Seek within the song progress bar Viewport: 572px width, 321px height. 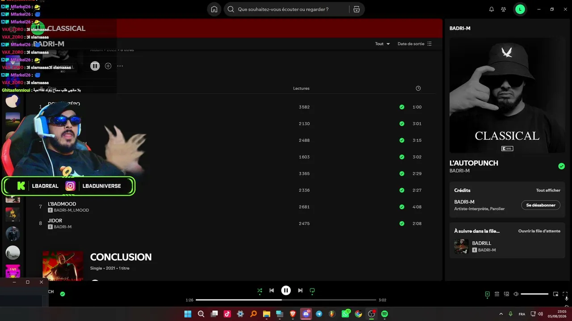point(286,300)
